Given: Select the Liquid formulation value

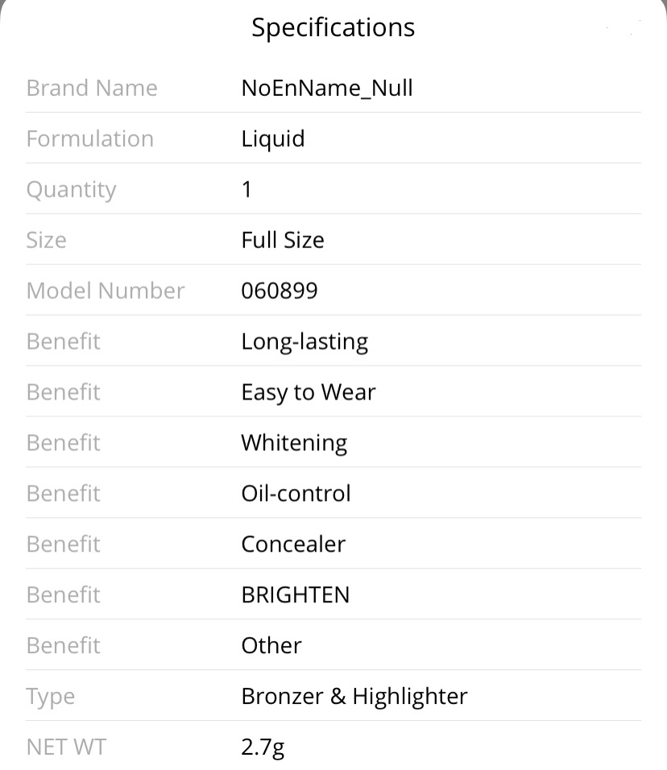Looking at the screenshot, I should pyautogui.click(x=273, y=139).
